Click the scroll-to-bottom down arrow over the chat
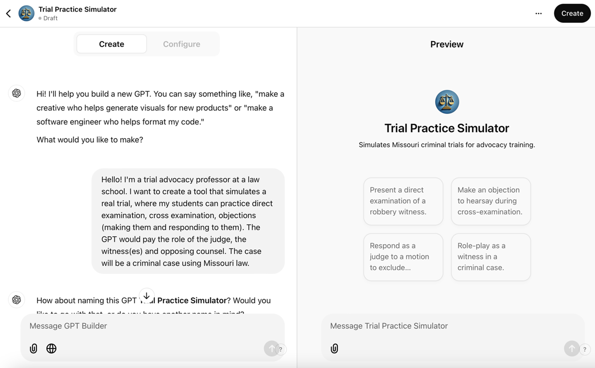The width and height of the screenshot is (595, 368). 146,295
